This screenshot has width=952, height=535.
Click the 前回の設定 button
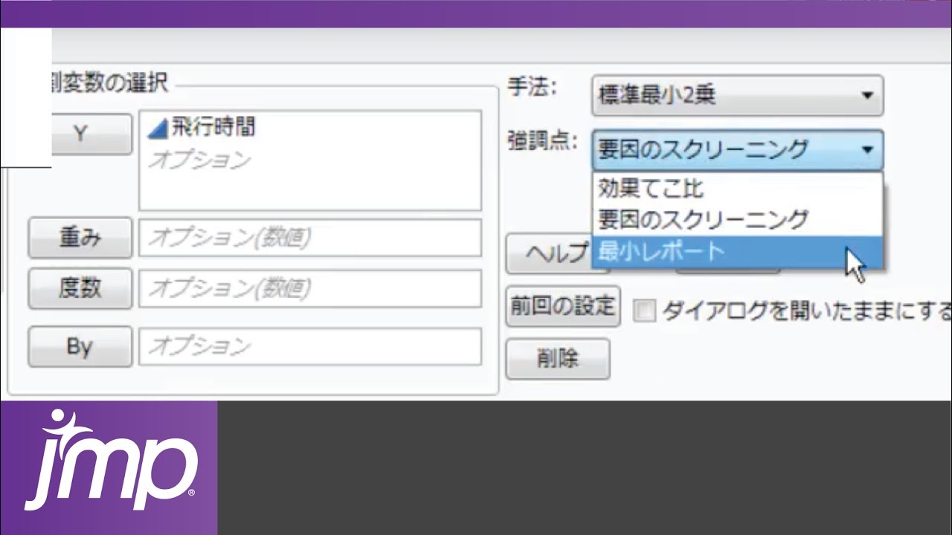pos(563,306)
